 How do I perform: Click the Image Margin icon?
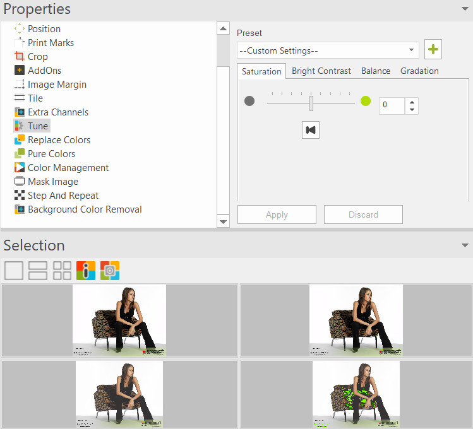(20, 84)
